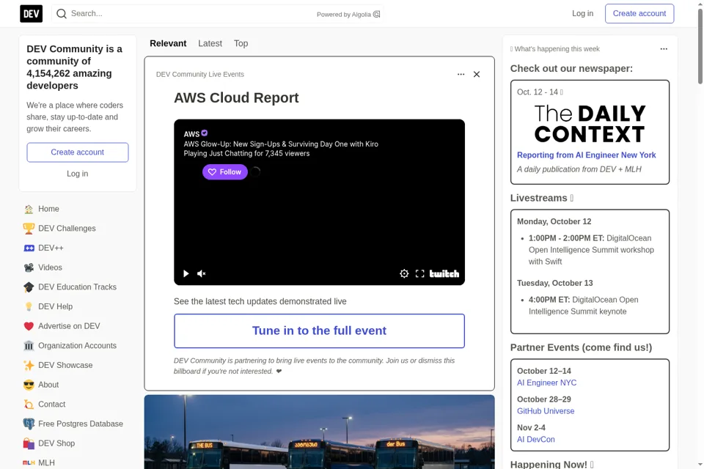
Task: Toggle Twitch player fullscreen
Action: [x=419, y=273]
